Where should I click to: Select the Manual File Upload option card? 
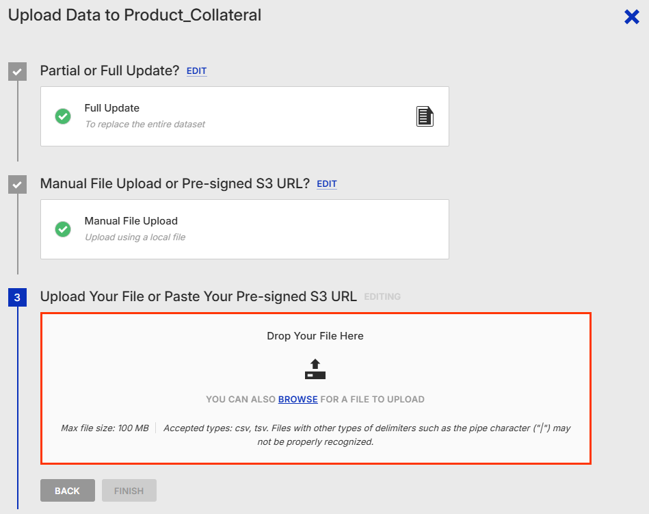(244, 229)
